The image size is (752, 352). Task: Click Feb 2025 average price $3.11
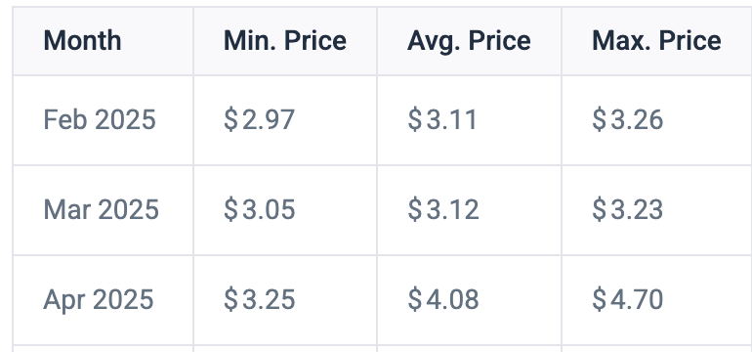coord(442,120)
